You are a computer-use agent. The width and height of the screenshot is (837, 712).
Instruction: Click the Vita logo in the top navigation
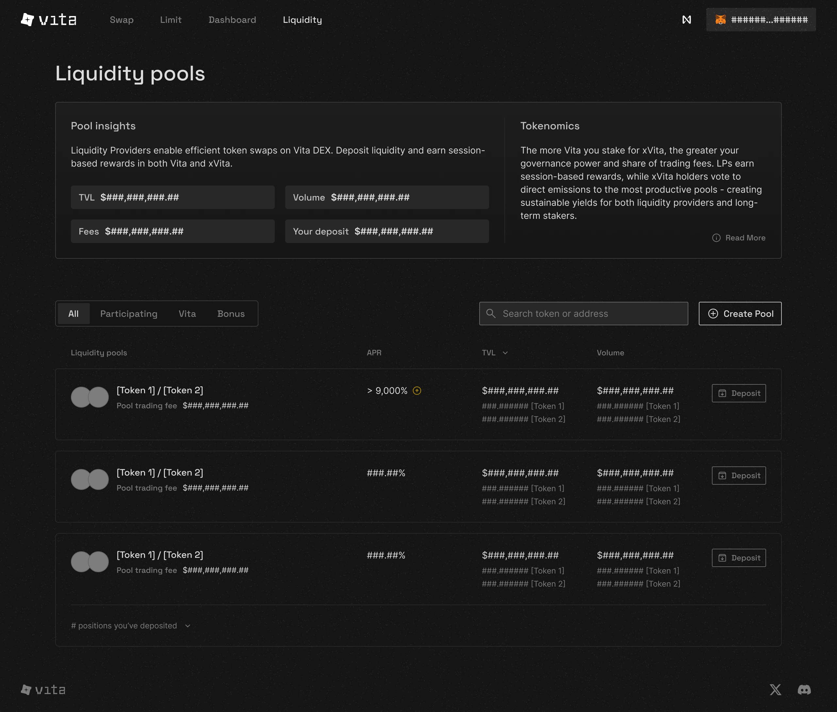point(48,19)
